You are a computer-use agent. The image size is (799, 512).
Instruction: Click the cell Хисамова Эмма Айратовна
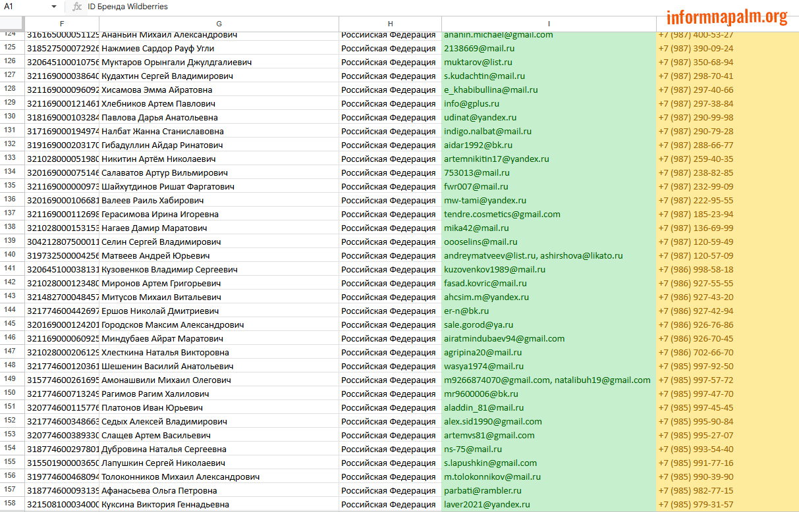click(x=219, y=90)
